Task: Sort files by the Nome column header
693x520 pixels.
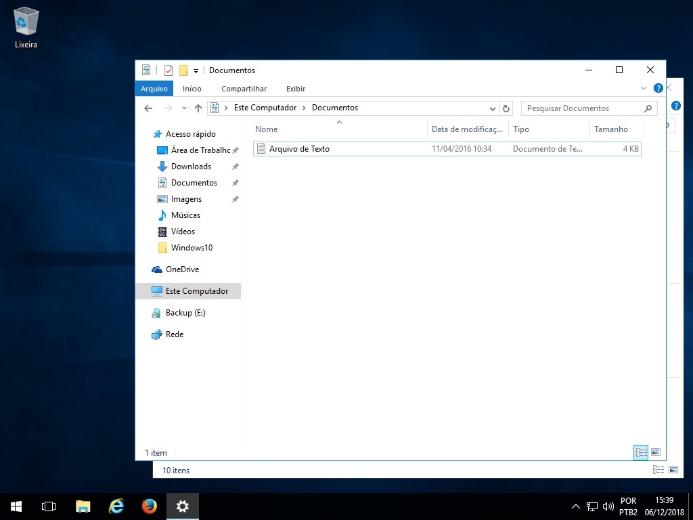Action: tap(267, 129)
